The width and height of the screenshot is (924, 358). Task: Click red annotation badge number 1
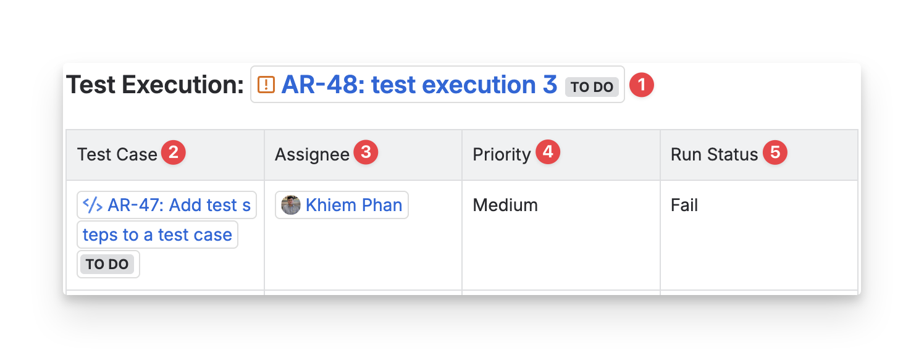(641, 85)
